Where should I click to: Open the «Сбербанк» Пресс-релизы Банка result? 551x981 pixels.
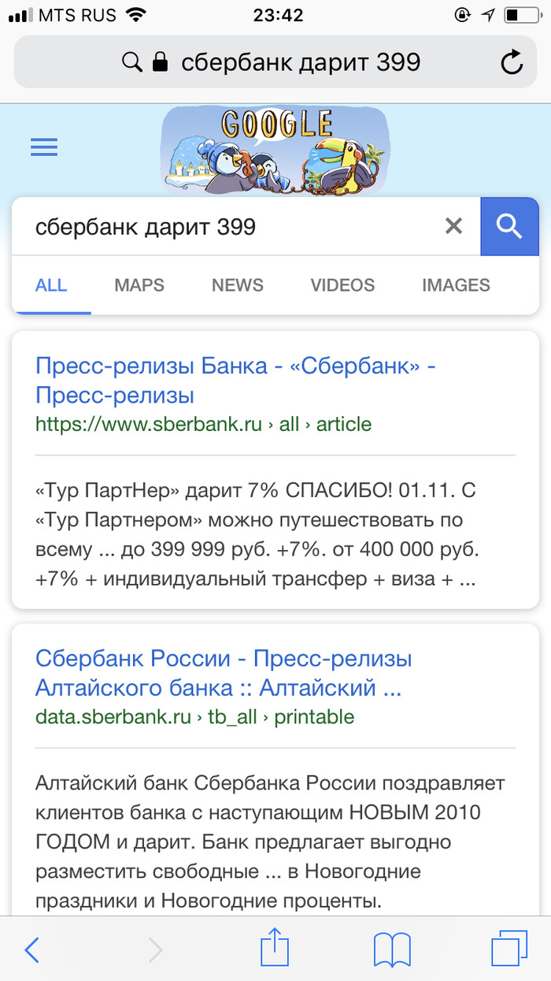click(235, 380)
